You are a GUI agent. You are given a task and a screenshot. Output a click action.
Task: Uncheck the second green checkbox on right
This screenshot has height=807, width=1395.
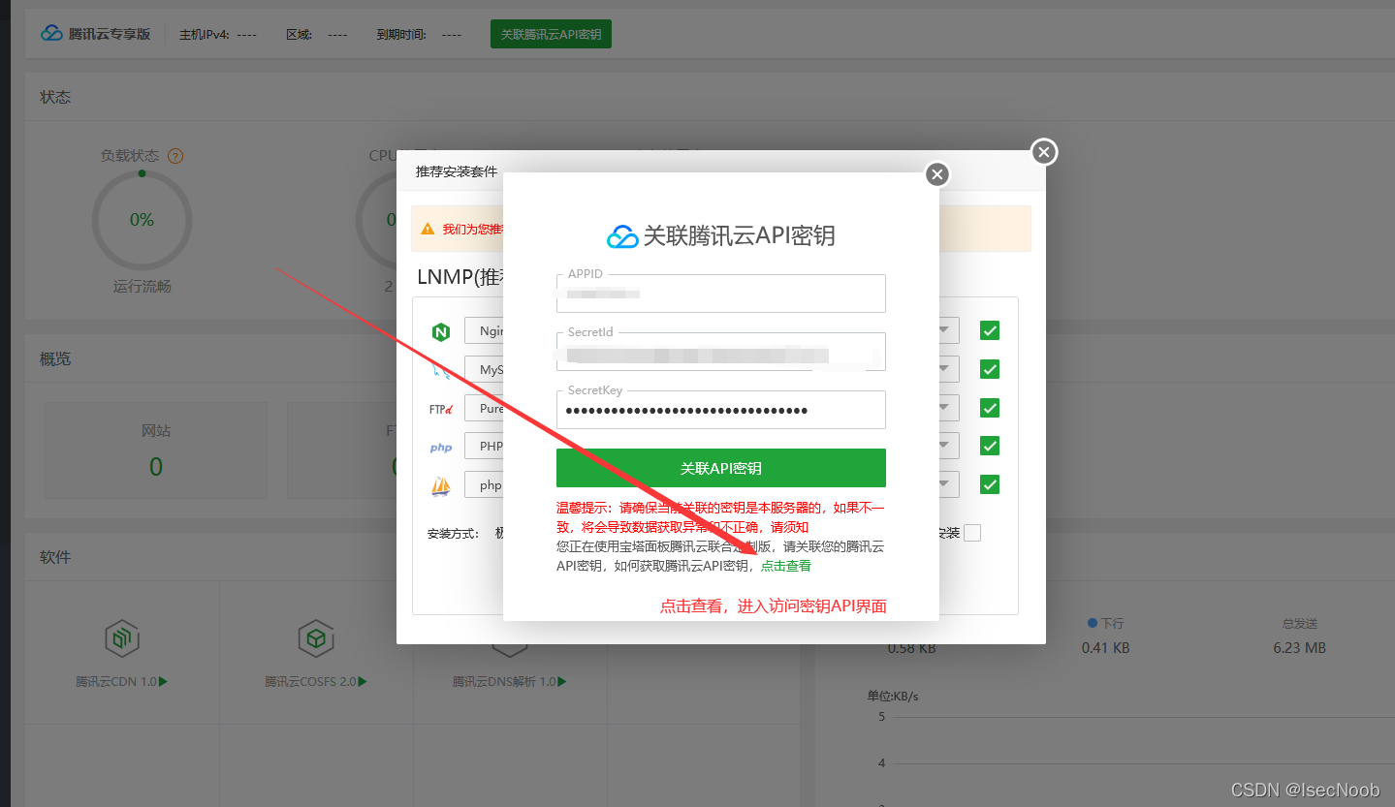[x=990, y=369]
